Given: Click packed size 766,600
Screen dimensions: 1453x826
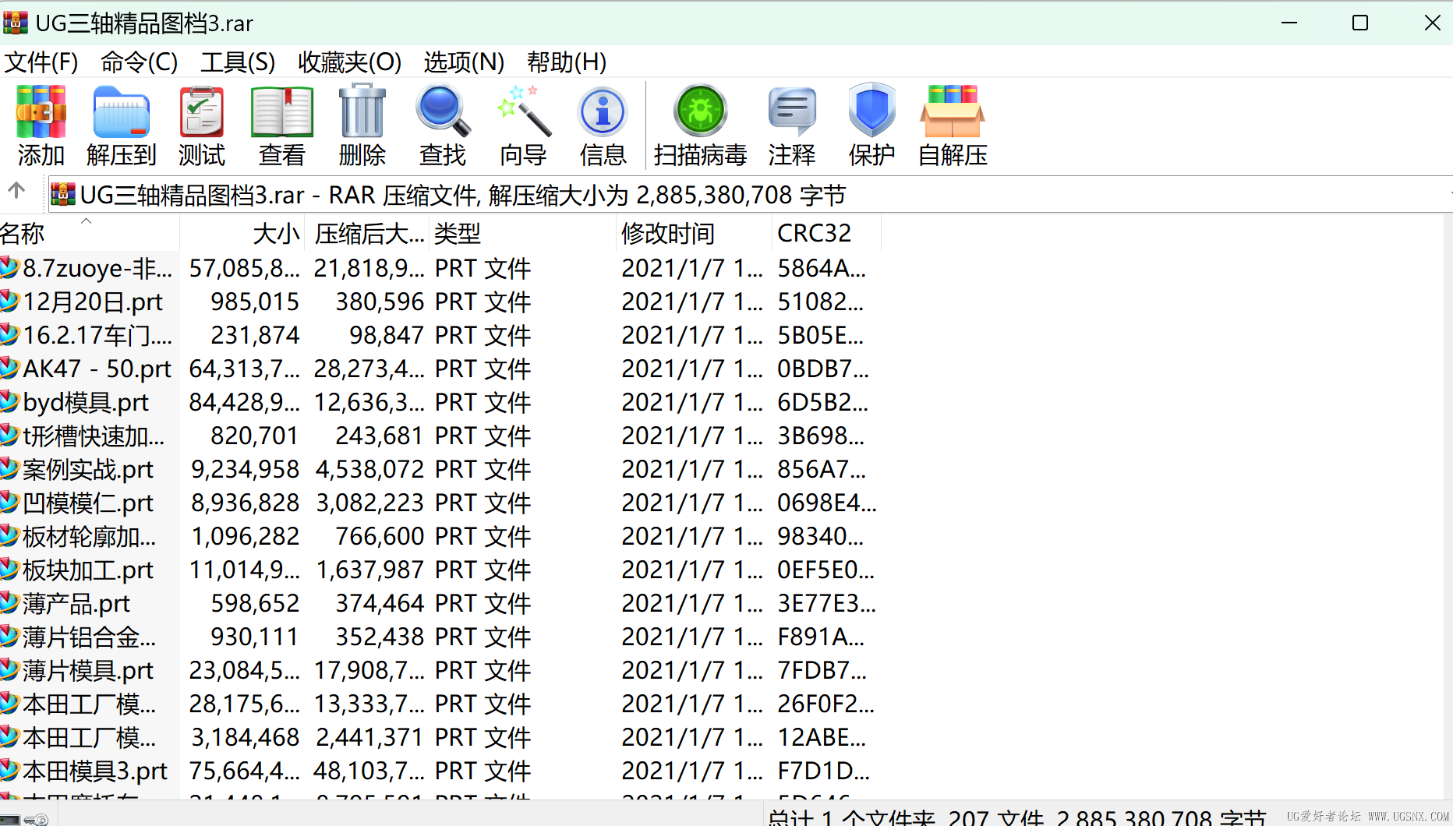Looking at the screenshot, I should point(380,536).
